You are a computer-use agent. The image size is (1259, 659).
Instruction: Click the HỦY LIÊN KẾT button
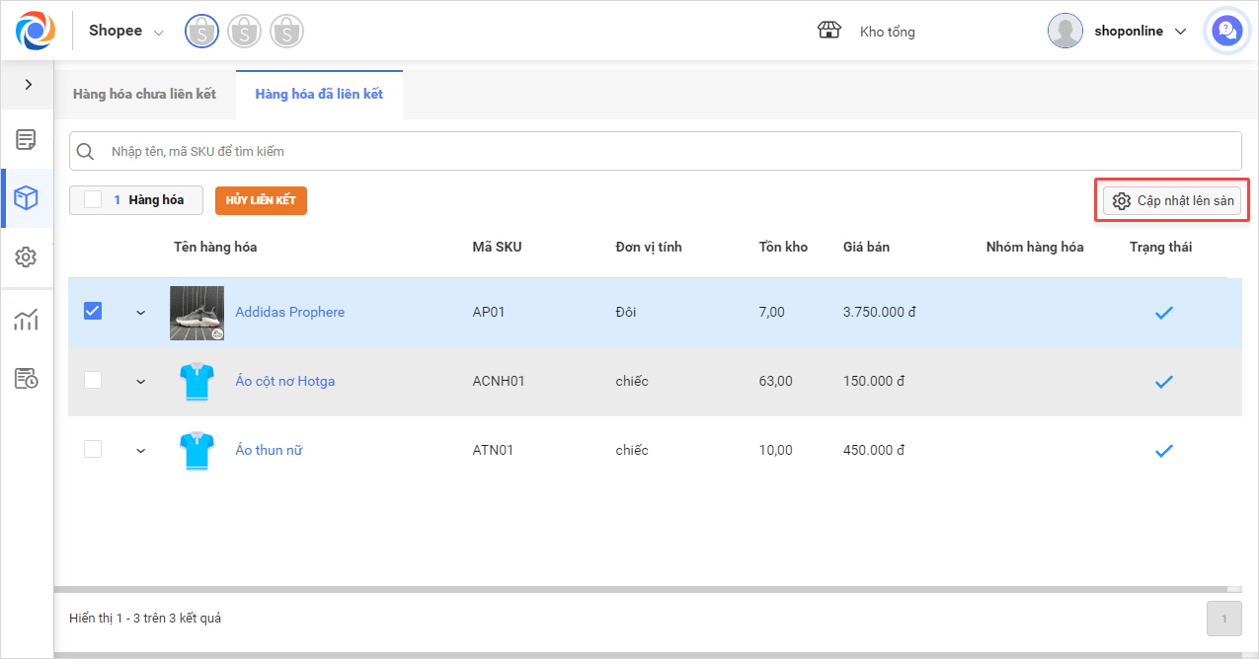tap(261, 200)
